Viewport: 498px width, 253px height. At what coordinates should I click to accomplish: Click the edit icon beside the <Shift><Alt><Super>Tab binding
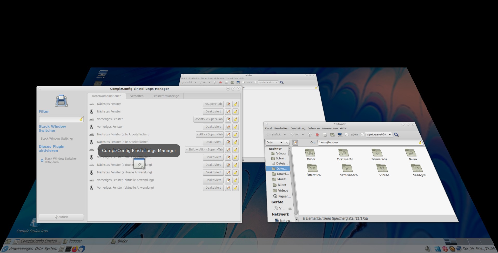[x=228, y=150]
